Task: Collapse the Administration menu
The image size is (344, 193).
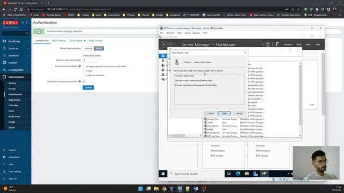Action: coord(16,77)
